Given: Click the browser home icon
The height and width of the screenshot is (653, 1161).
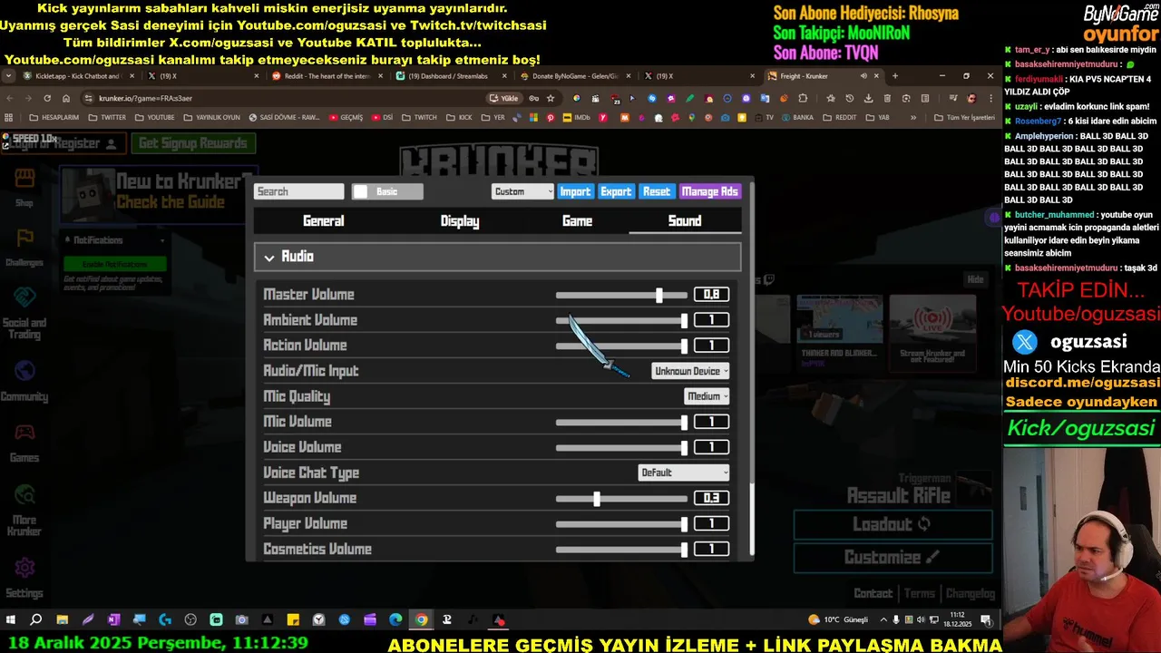Looking at the screenshot, I should [66, 98].
